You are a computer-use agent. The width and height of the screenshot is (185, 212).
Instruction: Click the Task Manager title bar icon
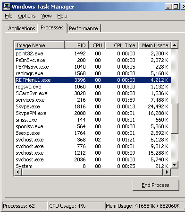coord(7,7)
